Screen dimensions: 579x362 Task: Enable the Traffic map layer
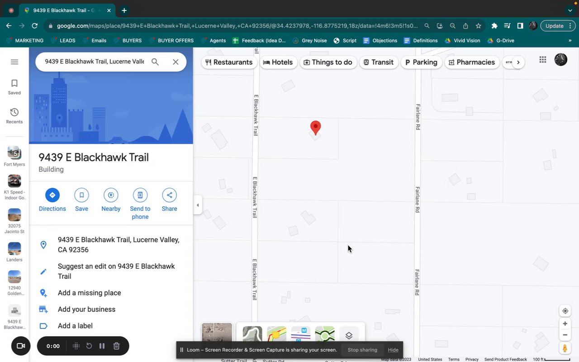[276, 335]
